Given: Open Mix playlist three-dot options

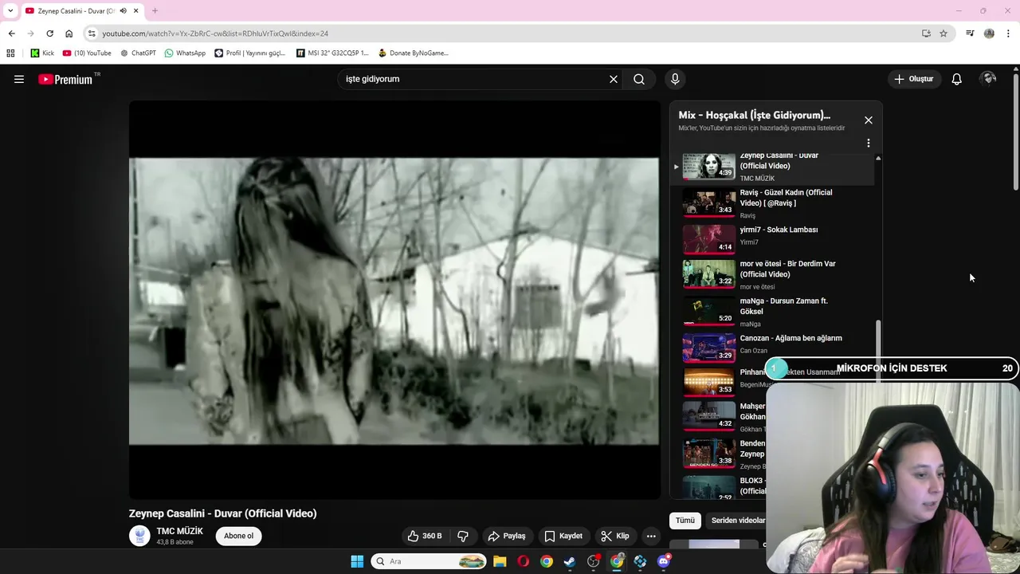Looking at the screenshot, I should [869, 143].
